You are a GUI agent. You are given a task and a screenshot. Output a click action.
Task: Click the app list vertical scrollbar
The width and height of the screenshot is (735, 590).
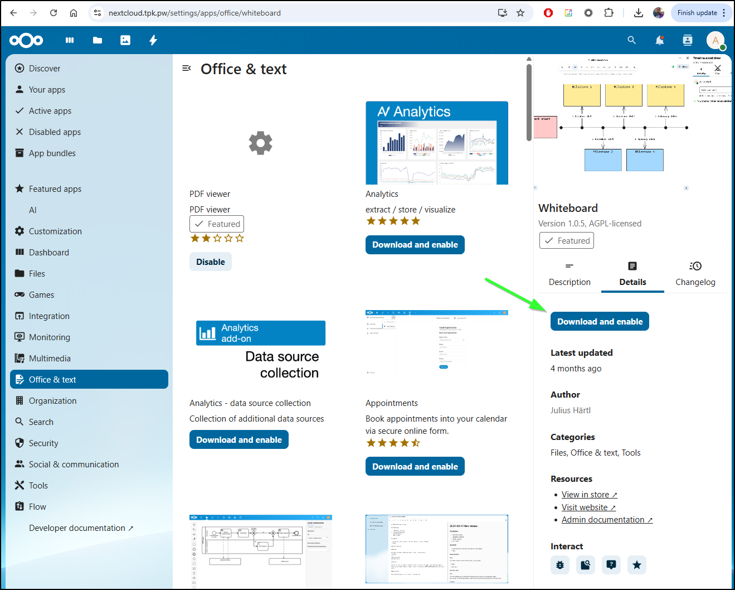pyautogui.click(x=529, y=102)
